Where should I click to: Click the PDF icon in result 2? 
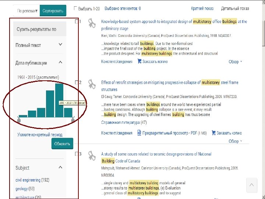pos(139,133)
